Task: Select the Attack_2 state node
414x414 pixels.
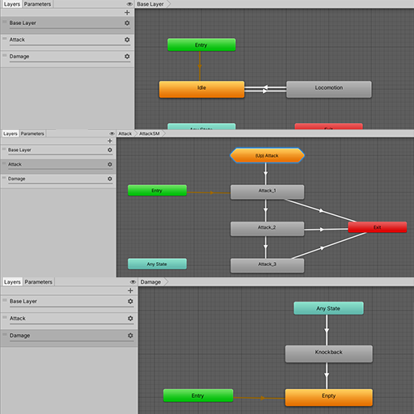Action: pos(267,229)
